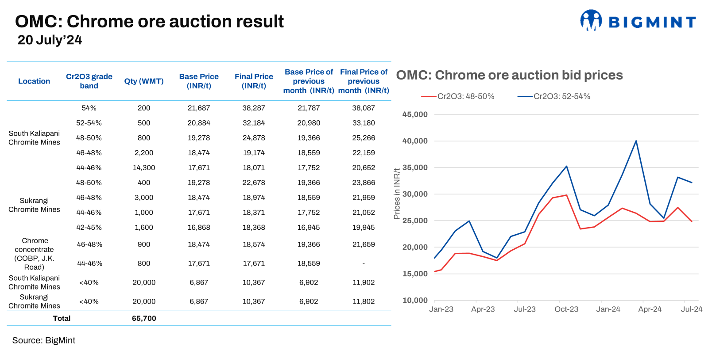
Task: Click the Jul-24 label on the x-axis
Action: 691,309
